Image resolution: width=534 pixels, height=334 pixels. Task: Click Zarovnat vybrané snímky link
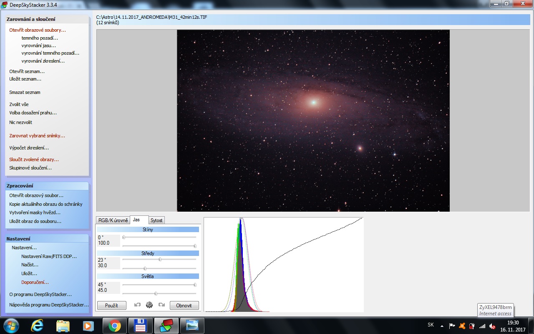[x=37, y=136]
